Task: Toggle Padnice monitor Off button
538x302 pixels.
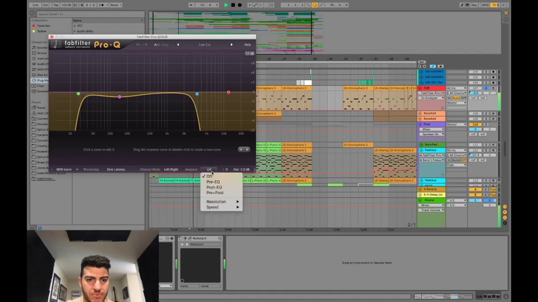Action: [x=464, y=160]
